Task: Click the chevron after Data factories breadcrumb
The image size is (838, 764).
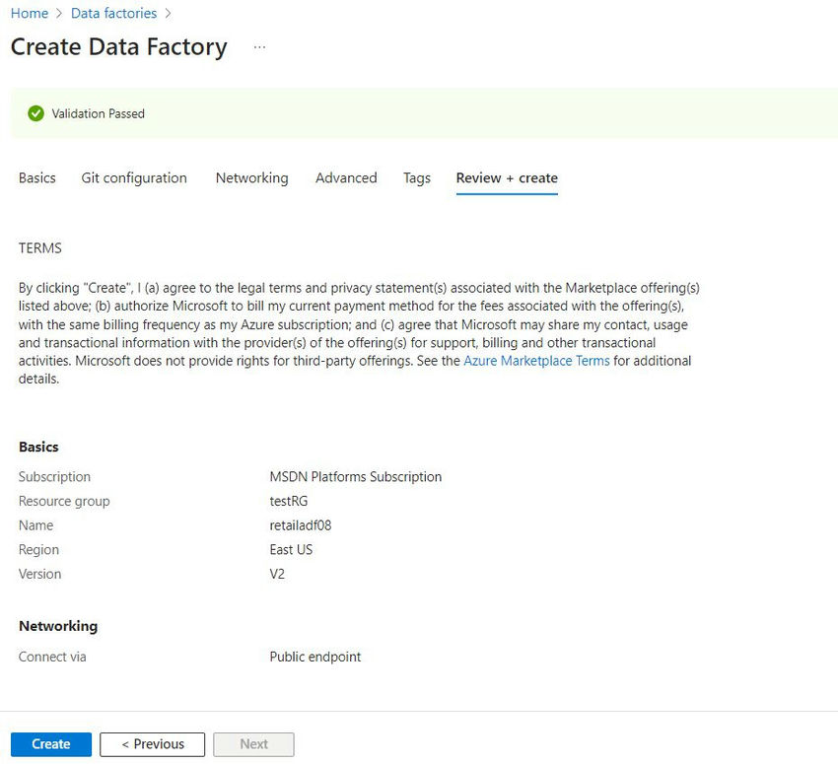Action: pyautogui.click(x=168, y=14)
